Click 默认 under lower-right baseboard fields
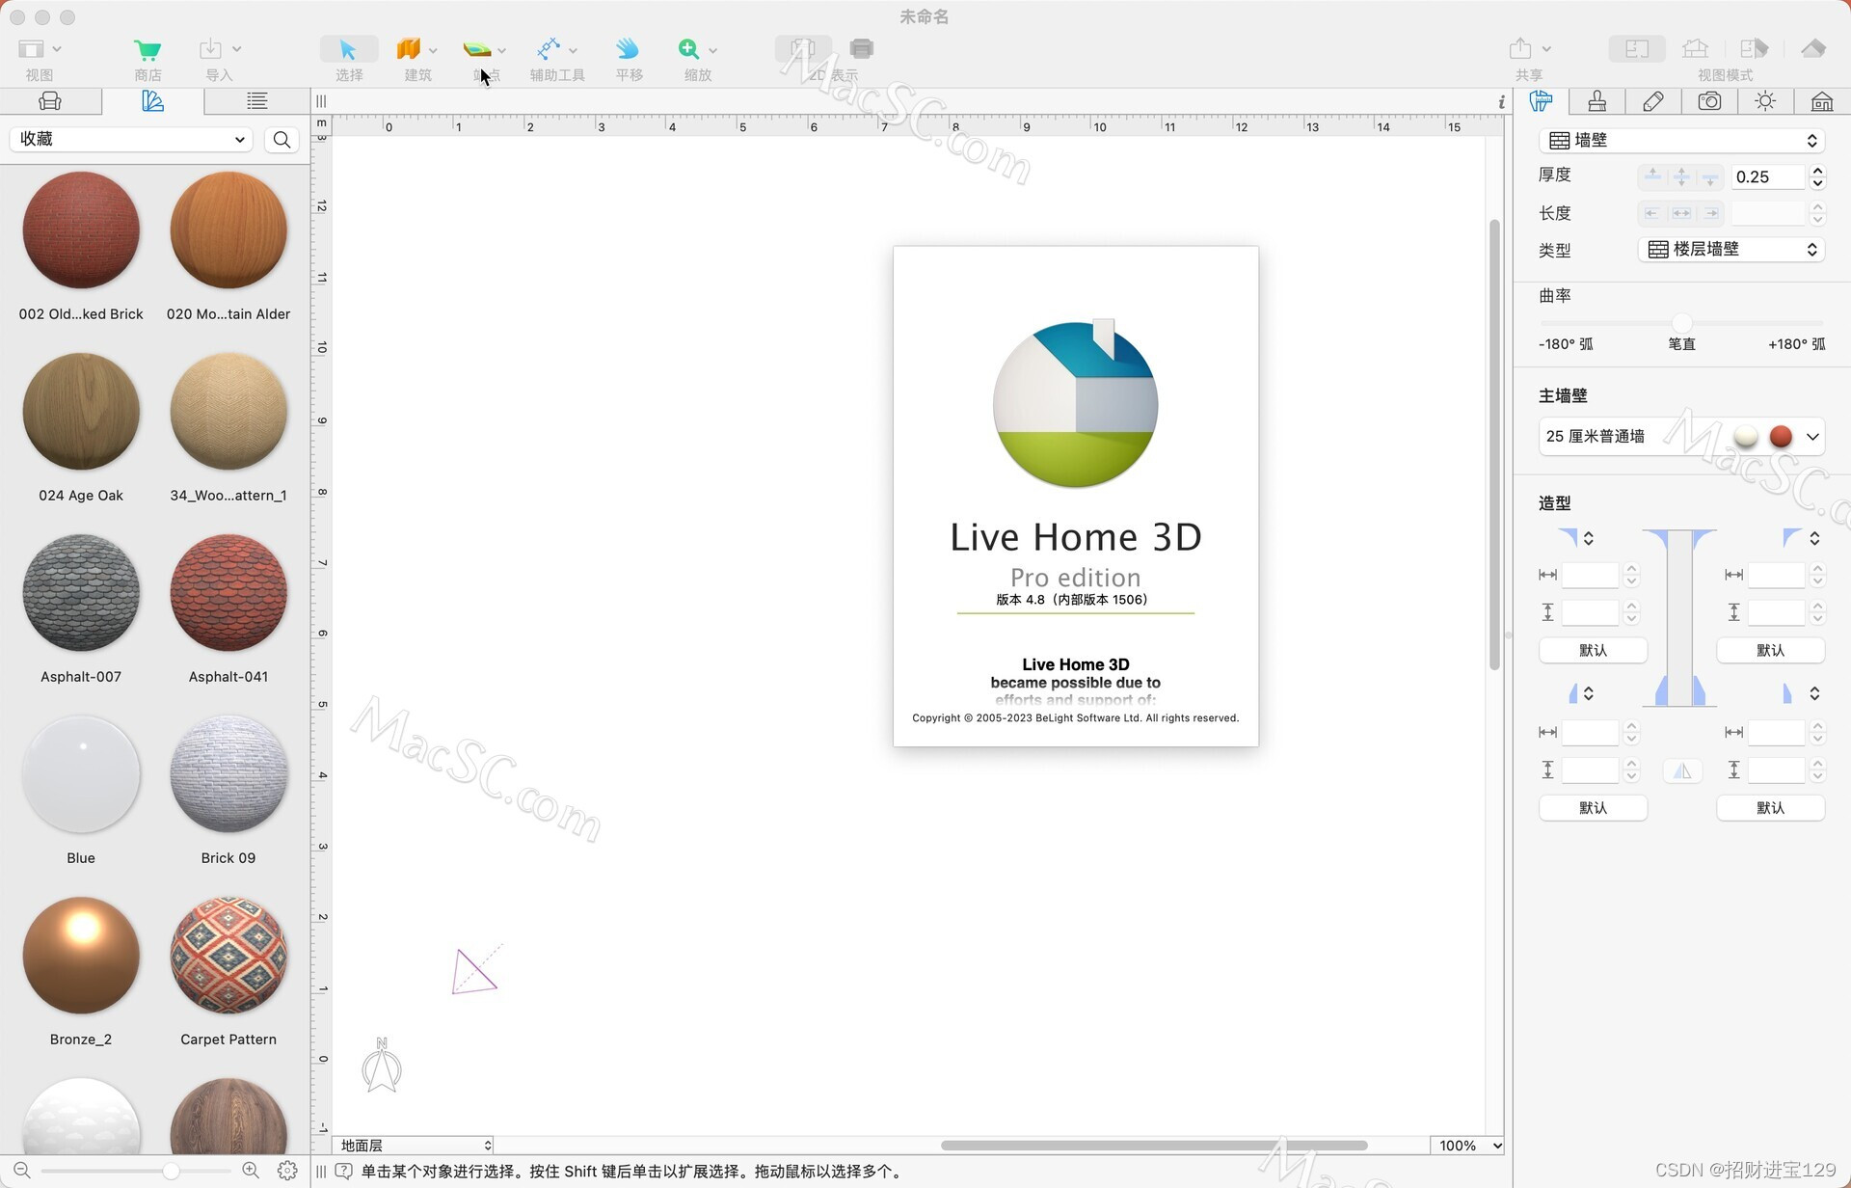The image size is (1851, 1188). [x=1770, y=808]
